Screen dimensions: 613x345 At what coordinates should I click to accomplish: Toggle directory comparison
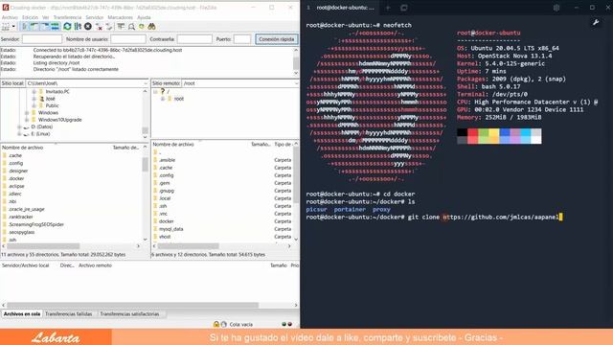131,27
